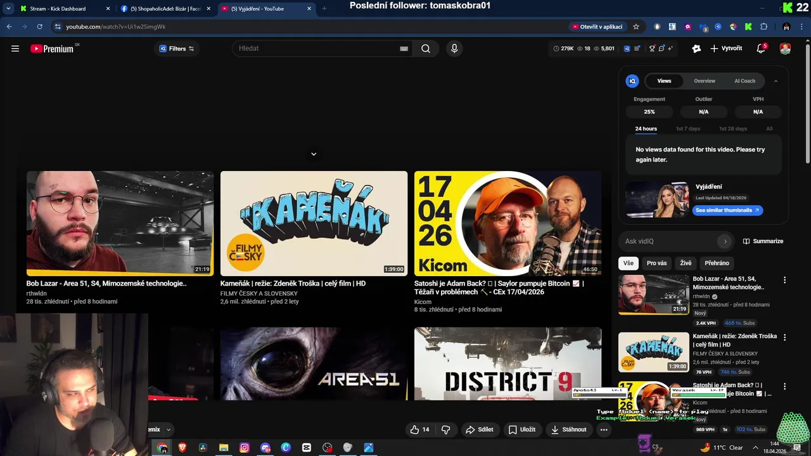The image size is (811, 456).
Task: Collapse vidIQ panel with chevron
Action: pyautogui.click(x=776, y=81)
